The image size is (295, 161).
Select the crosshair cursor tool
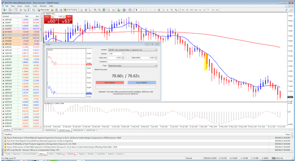pos(141,10)
